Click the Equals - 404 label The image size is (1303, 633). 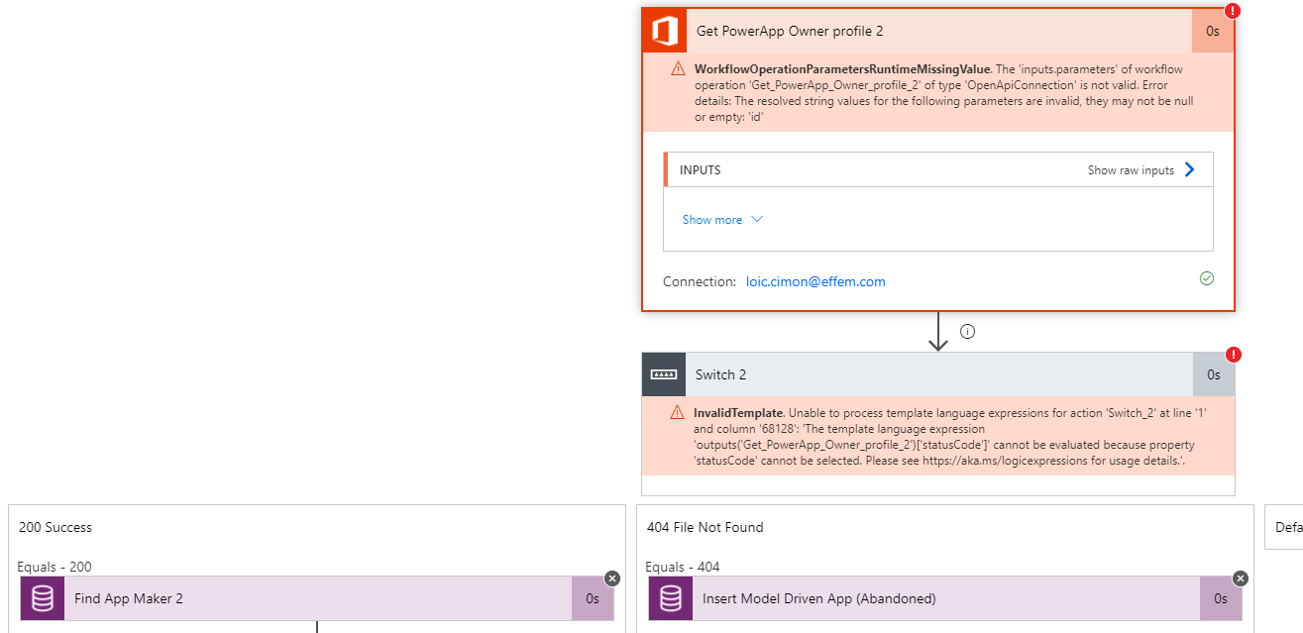[683, 567]
